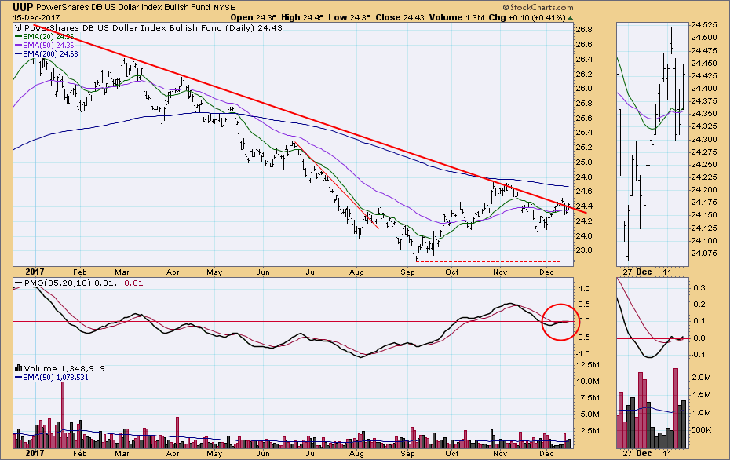730x460 pixels.
Task: Select the Low 24.36 value
Action: (349, 17)
